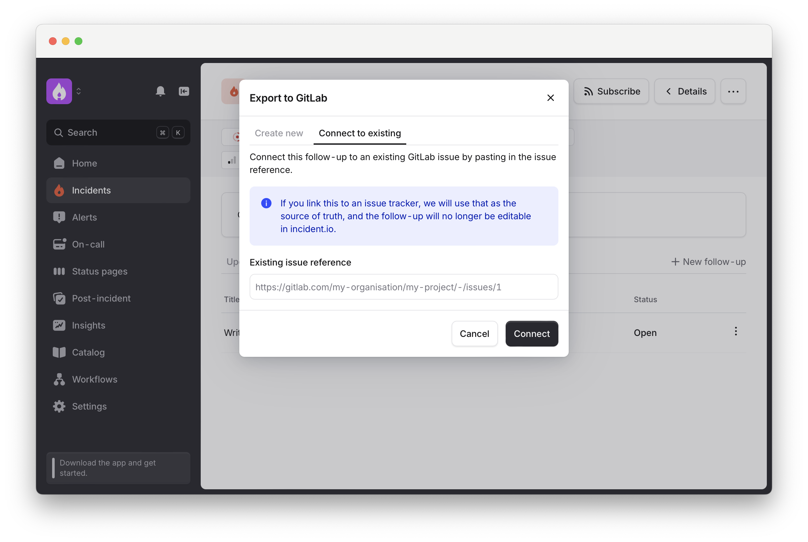Open Workflows in the sidebar
This screenshot has width=808, height=542.
pos(95,379)
